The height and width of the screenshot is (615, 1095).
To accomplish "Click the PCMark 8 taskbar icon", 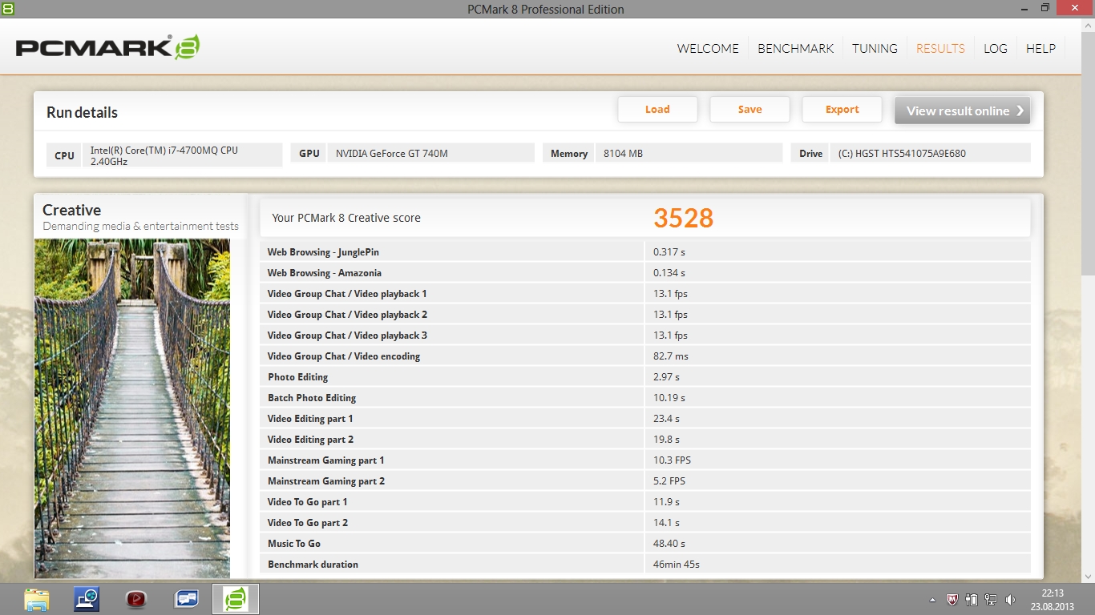I will click(236, 599).
